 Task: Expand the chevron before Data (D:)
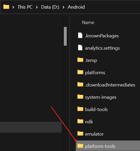tap(37, 7)
